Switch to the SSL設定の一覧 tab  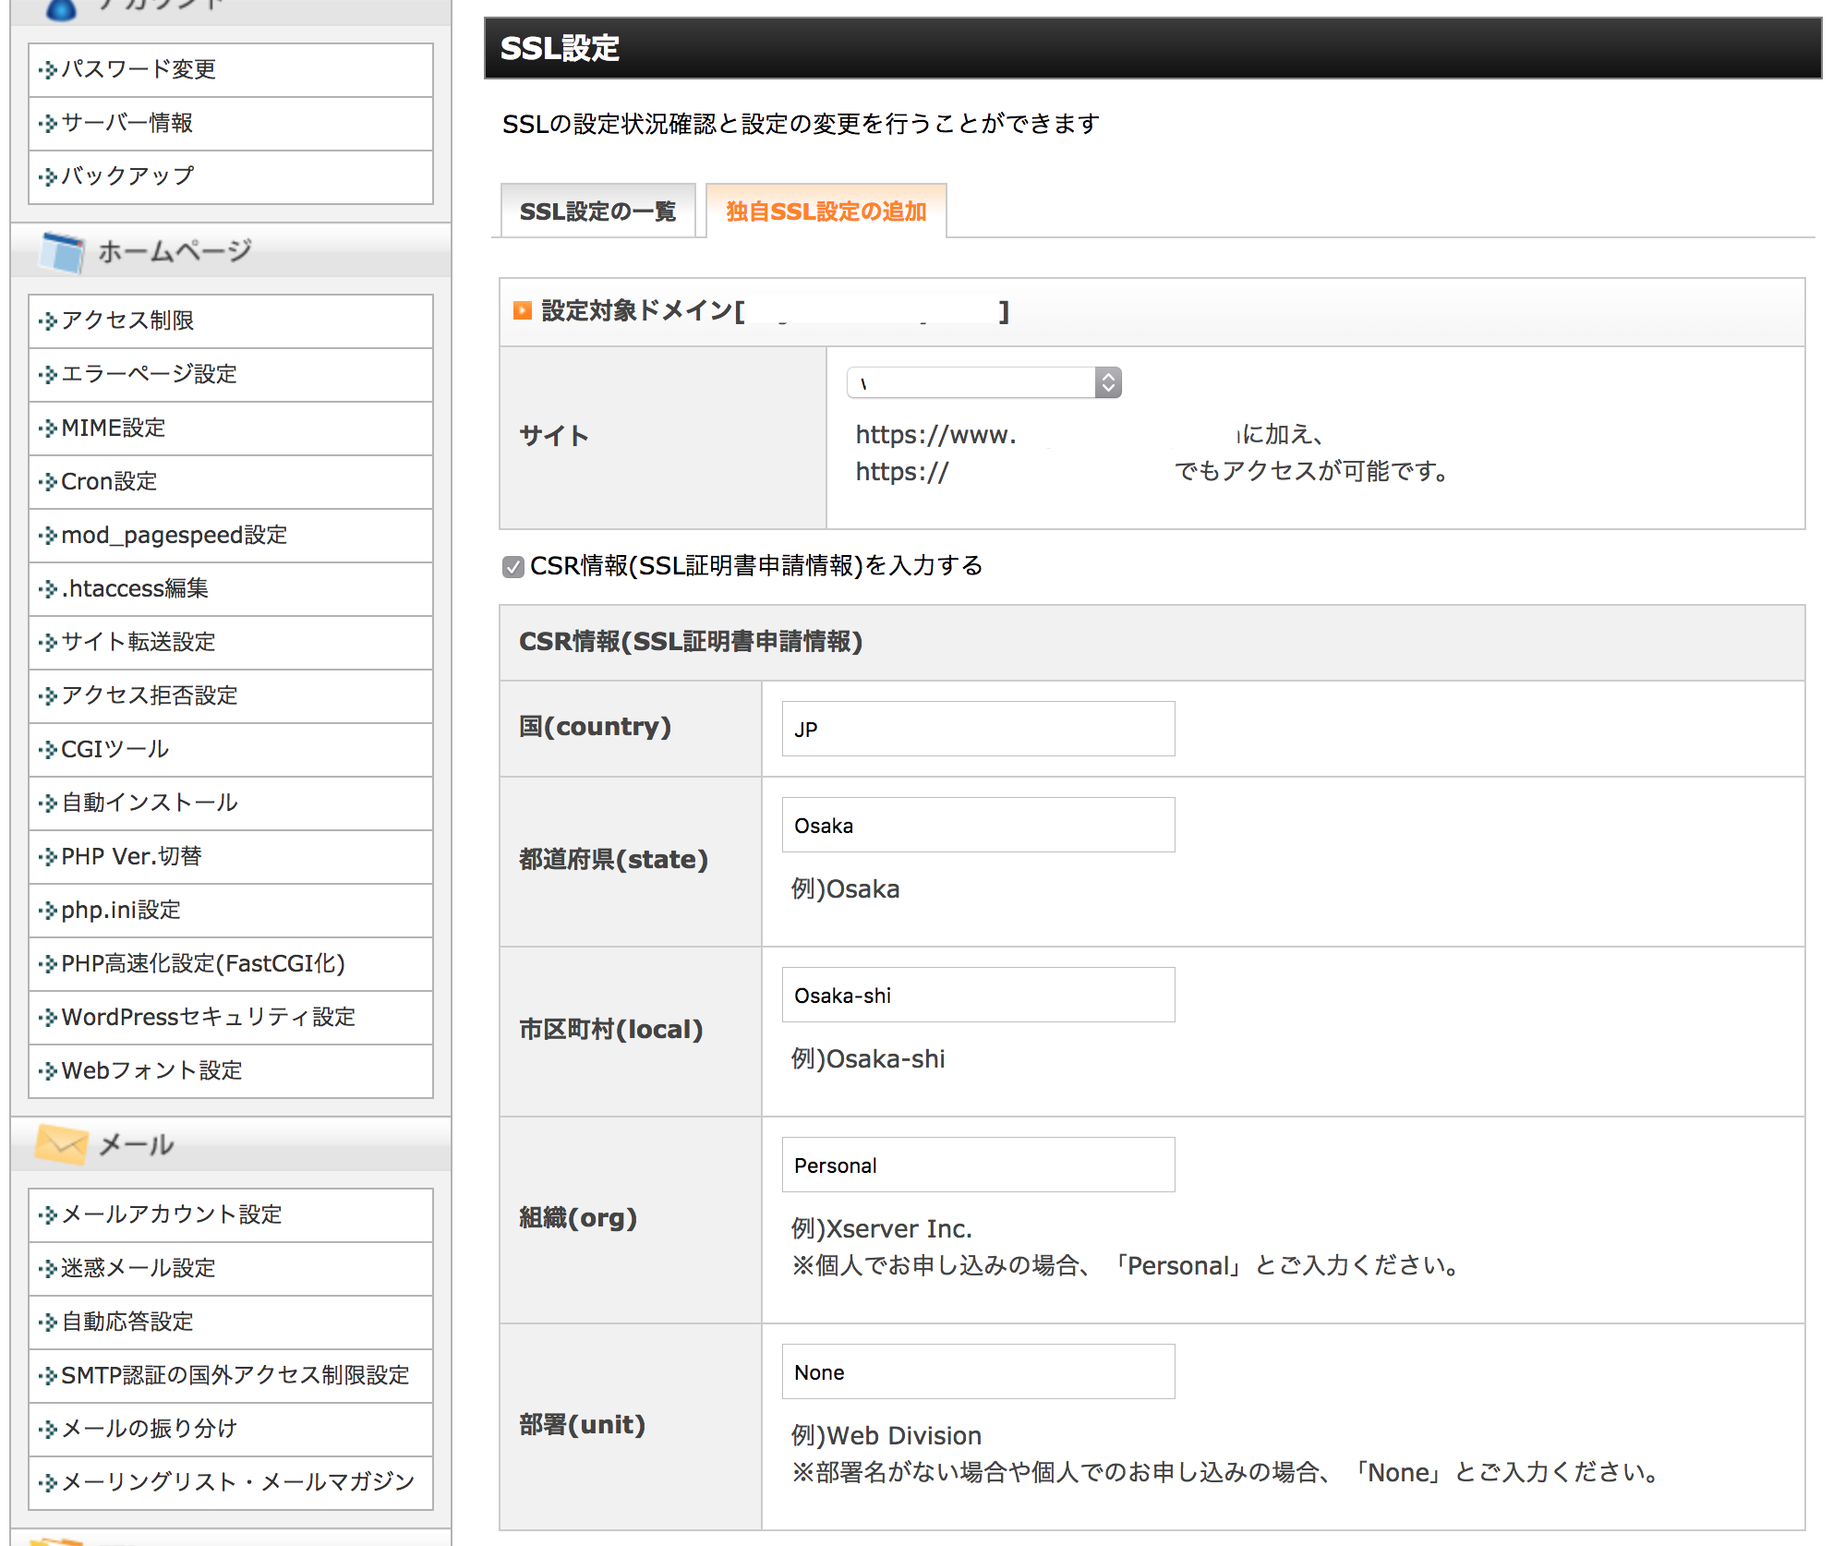[x=597, y=211]
